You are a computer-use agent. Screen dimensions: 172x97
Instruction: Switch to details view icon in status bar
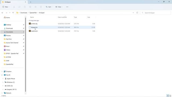tap(168, 96)
